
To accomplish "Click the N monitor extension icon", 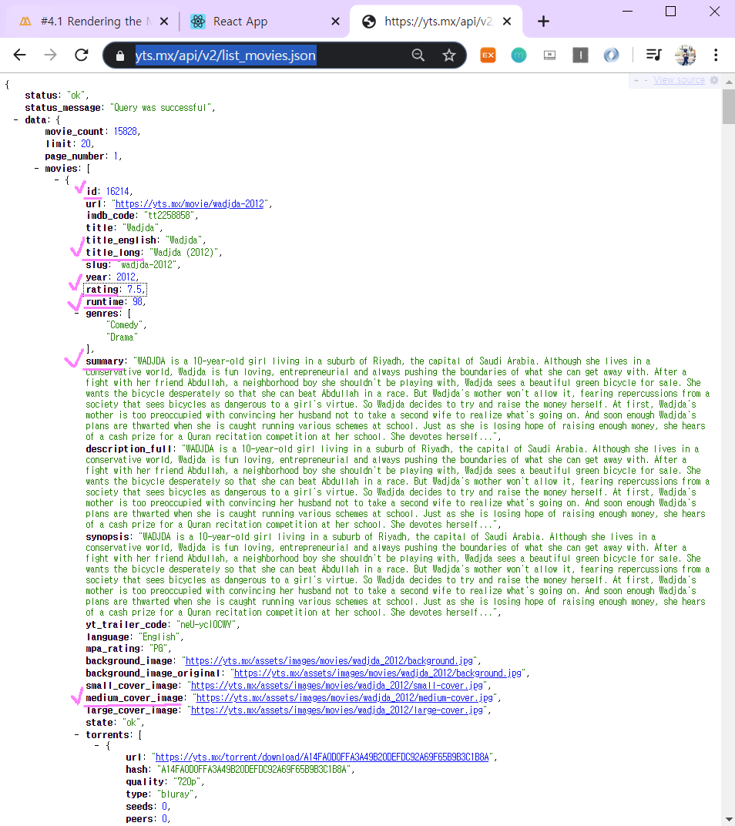I will 549,55.
